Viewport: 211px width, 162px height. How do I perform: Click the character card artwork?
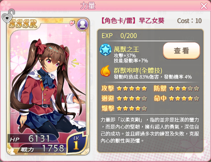coord(48,86)
